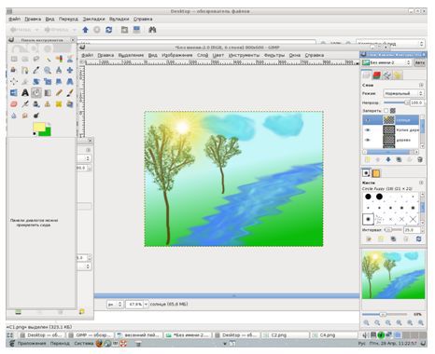The width and height of the screenshot is (435, 354).
Task: Toggle visibility of the солнце layer
Action: 368,120
